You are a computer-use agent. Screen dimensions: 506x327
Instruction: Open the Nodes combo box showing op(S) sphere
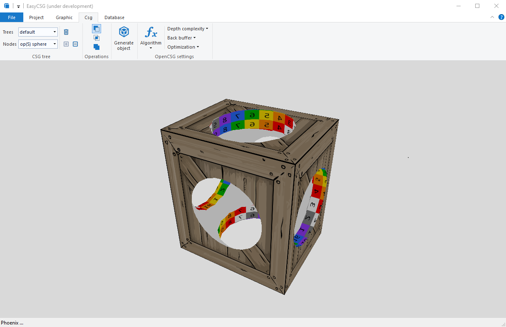pos(38,44)
